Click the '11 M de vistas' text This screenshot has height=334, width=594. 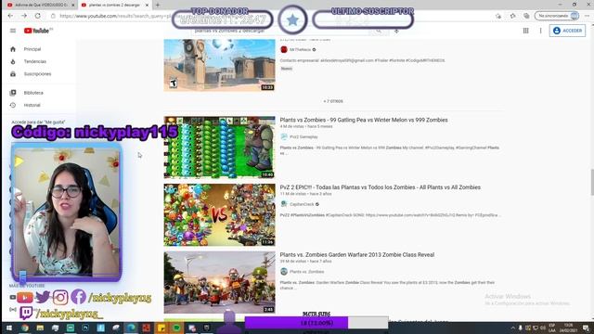(x=293, y=194)
